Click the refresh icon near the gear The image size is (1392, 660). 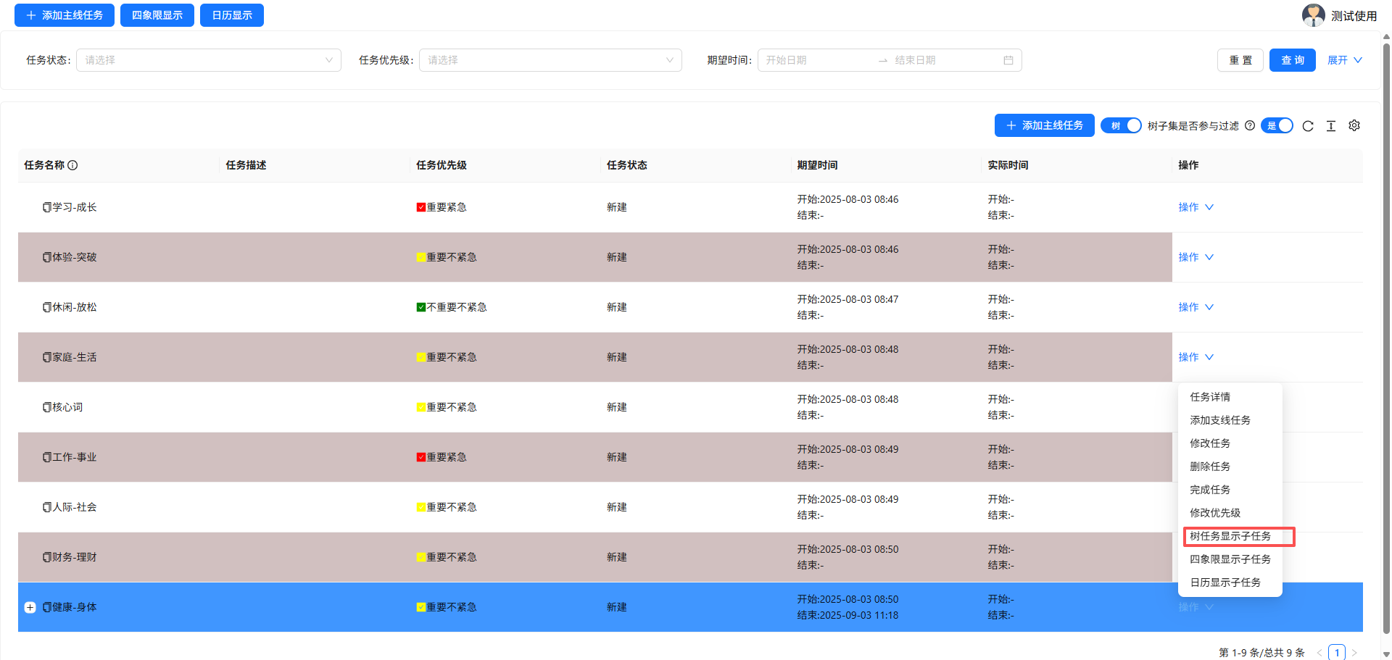(1308, 125)
